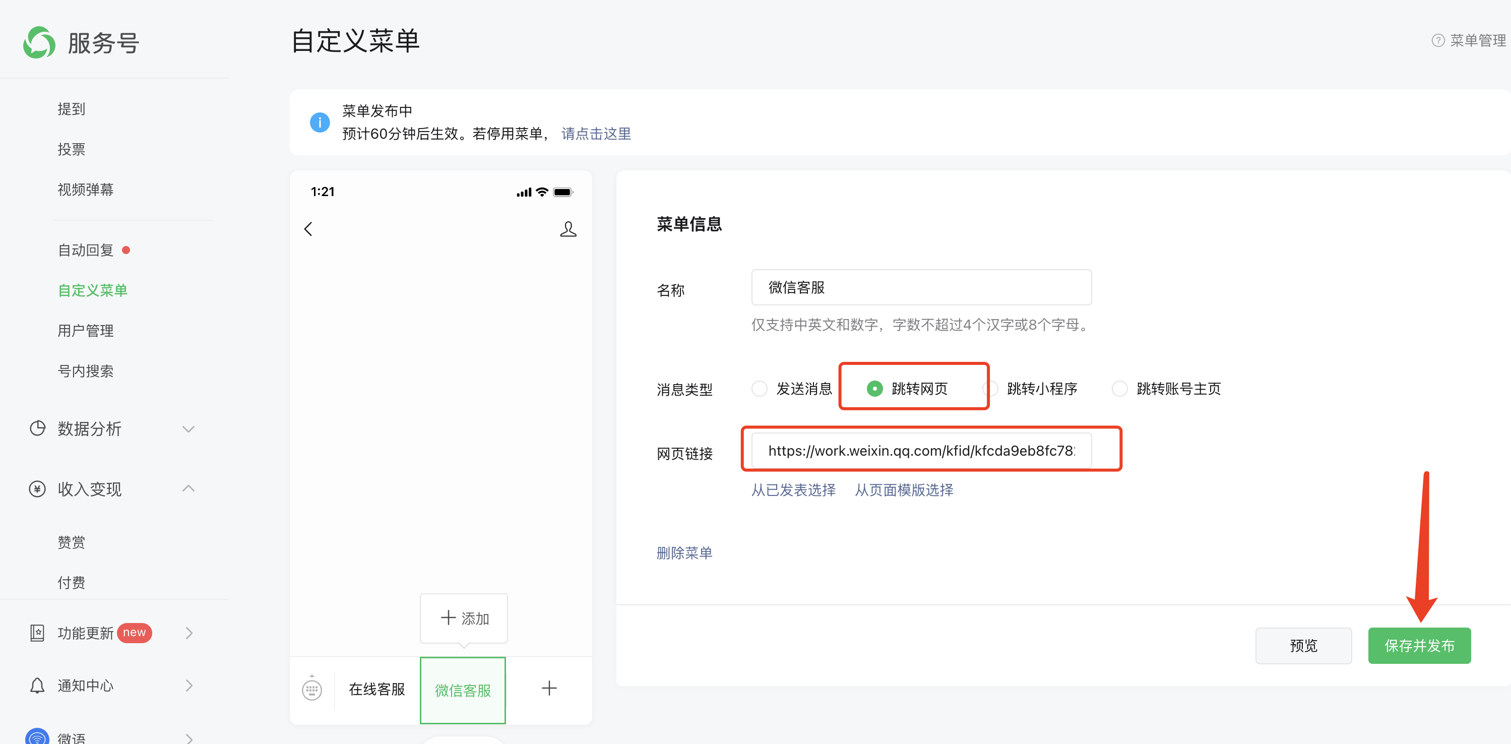Tap the keyboard icon in the phone preview

coord(311,688)
